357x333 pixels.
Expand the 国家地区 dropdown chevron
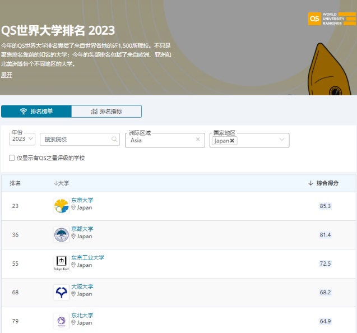click(x=282, y=139)
